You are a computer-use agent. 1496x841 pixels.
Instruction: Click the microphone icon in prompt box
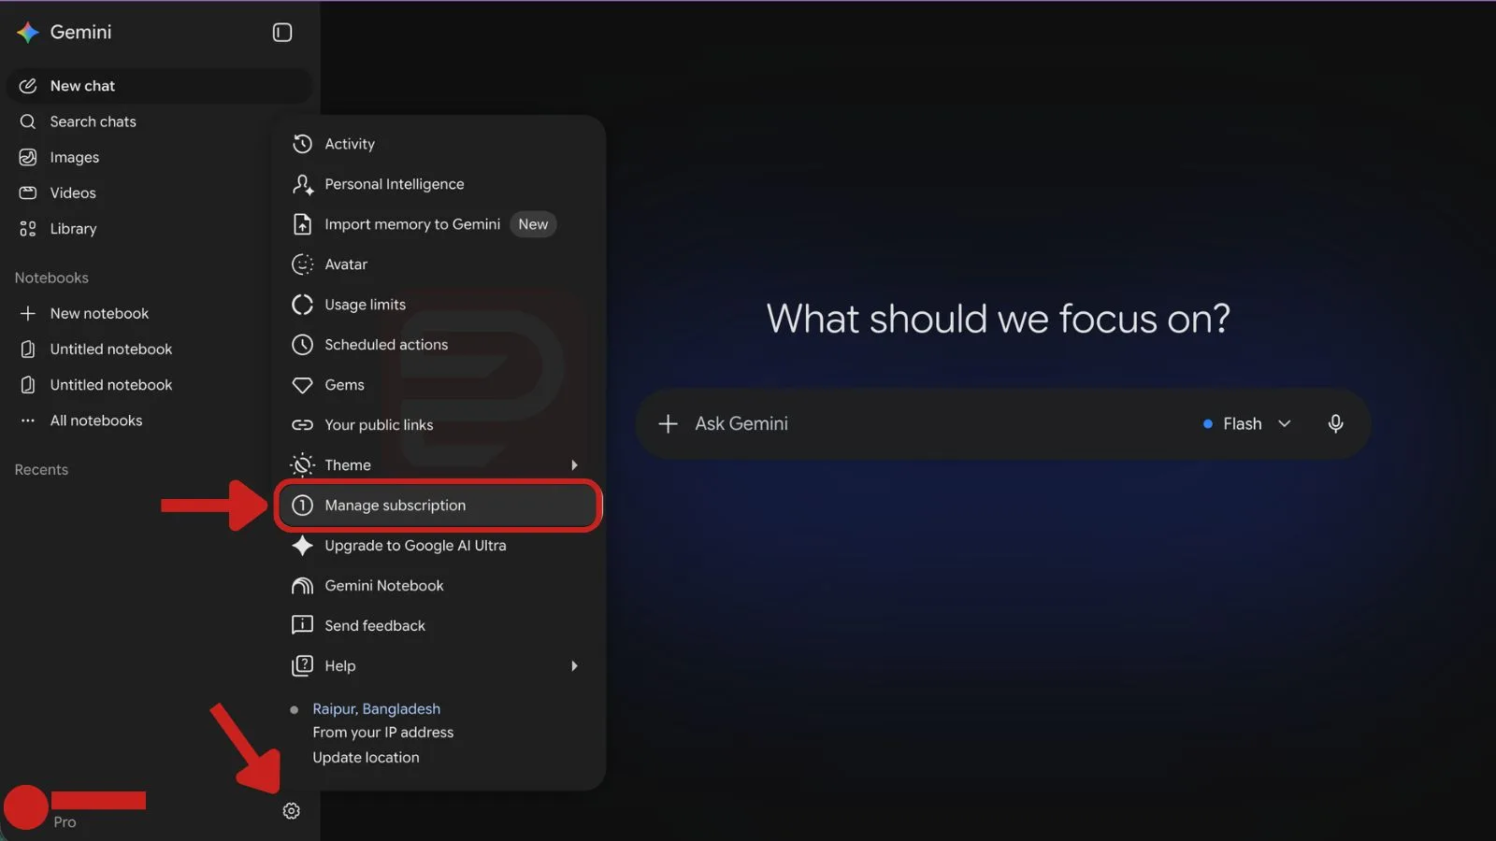click(1335, 423)
